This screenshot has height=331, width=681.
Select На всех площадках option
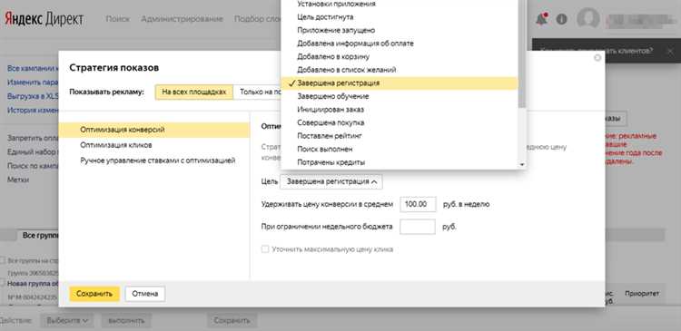pyautogui.click(x=194, y=92)
